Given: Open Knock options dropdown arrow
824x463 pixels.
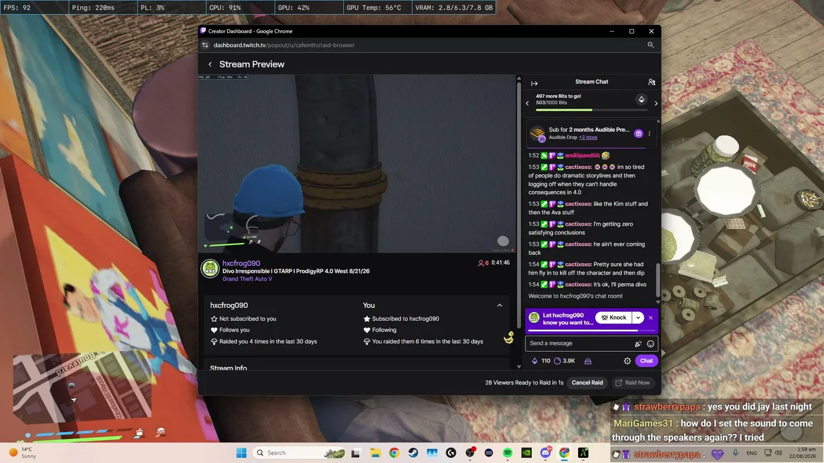Looking at the screenshot, I should (x=638, y=318).
